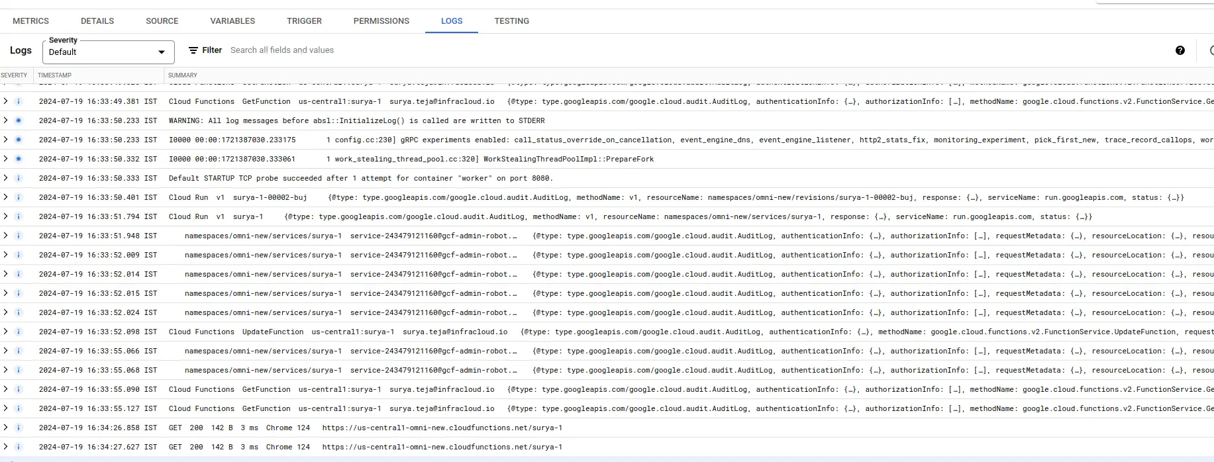Viewport: 1214px width, 462px height.
Task: Click info severity icon of 16:33:49.381 row
Action: pyautogui.click(x=19, y=101)
